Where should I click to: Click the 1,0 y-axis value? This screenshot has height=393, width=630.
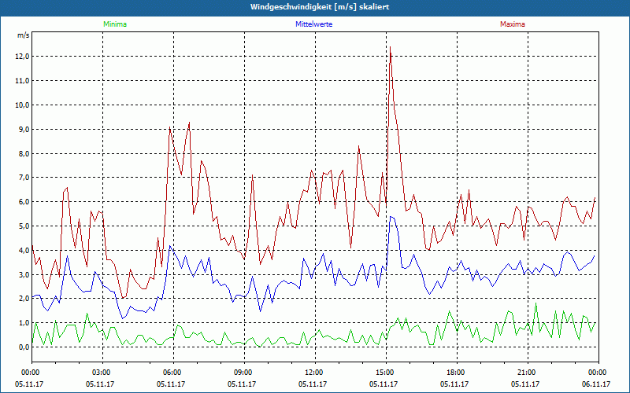coord(24,323)
